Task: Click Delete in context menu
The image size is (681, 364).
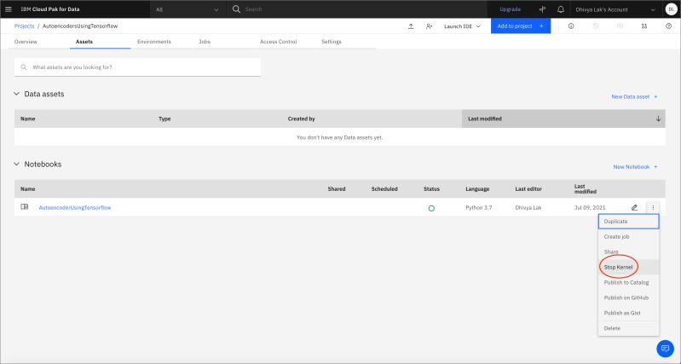Action: [628, 328]
